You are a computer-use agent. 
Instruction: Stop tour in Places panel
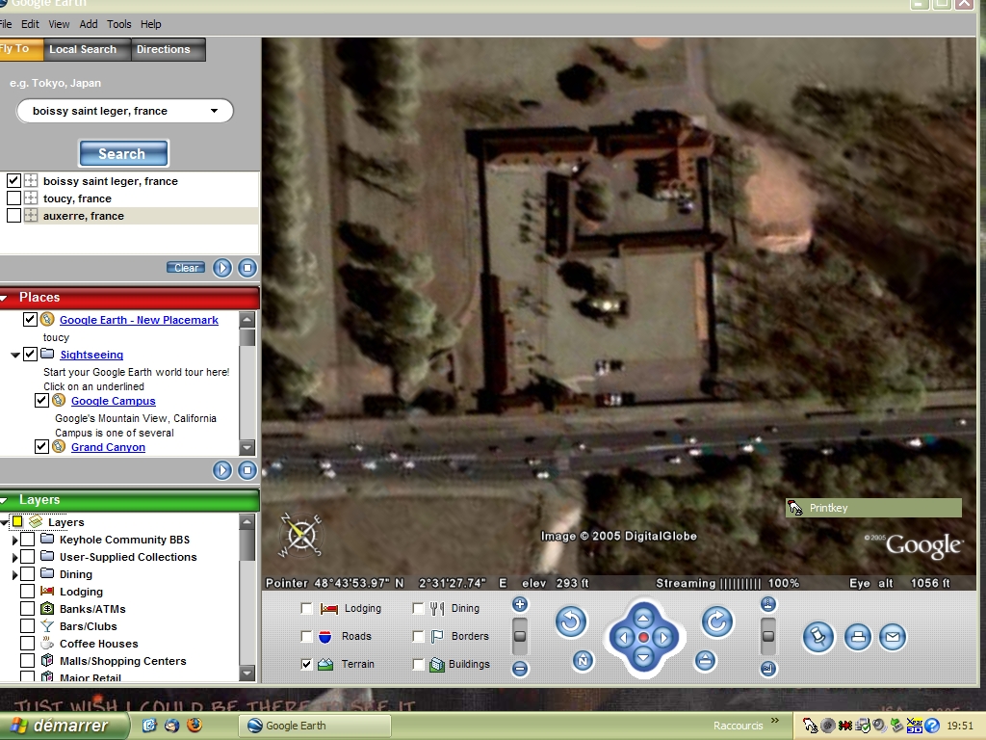[247, 470]
